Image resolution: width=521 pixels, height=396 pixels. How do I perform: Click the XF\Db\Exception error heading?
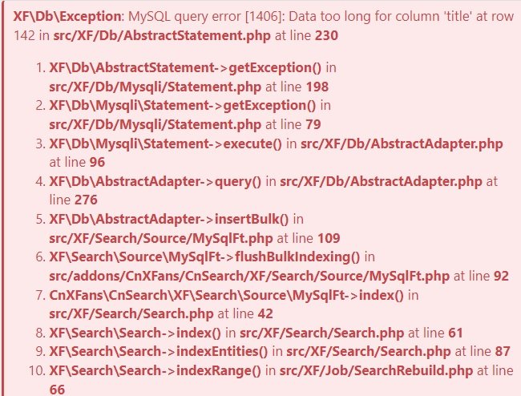click(x=68, y=16)
